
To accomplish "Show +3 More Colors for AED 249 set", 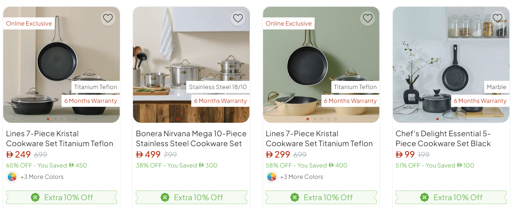I will [x=42, y=177].
